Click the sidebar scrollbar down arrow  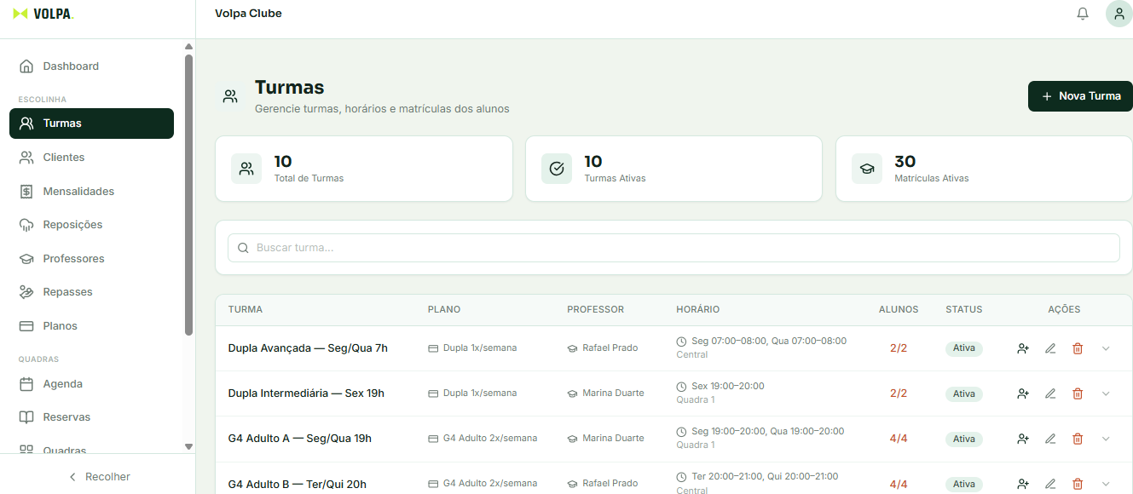[188, 446]
